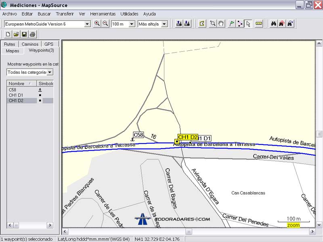Image resolution: width=323 pixels, height=242 pixels.
Task: Click the print icon
Action: (33, 34)
